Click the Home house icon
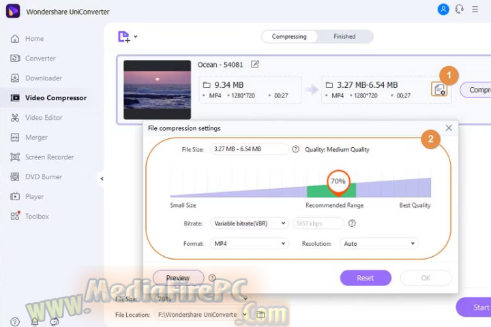 coord(15,39)
